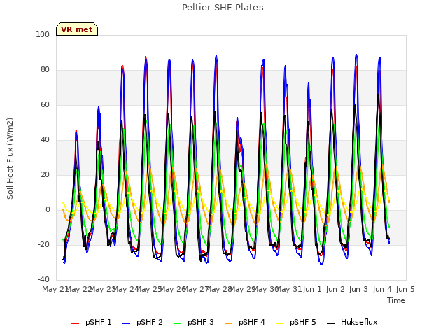Click the Soil Heat Flux (W/m2) axis label
Viewport: 448px width, 336px height.
tap(10, 158)
